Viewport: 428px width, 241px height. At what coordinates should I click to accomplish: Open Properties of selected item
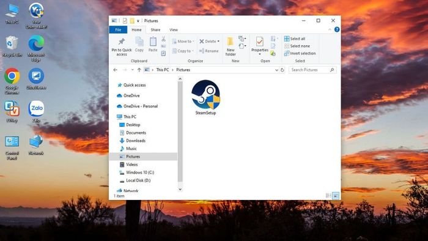click(260, 44)
